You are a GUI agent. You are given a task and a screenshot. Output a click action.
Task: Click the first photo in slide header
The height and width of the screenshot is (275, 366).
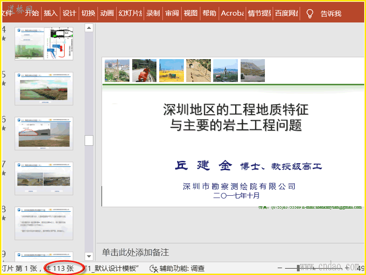click(117, 71)
